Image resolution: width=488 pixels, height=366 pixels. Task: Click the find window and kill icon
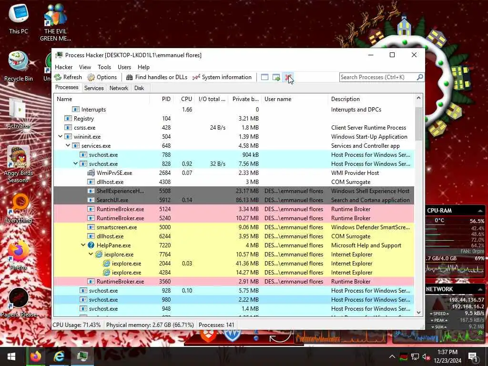(x=287, y=77)
